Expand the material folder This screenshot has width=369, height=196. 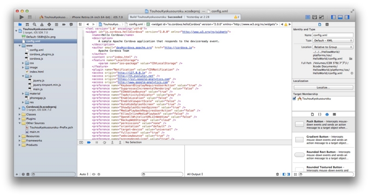(x=23, y=94)
